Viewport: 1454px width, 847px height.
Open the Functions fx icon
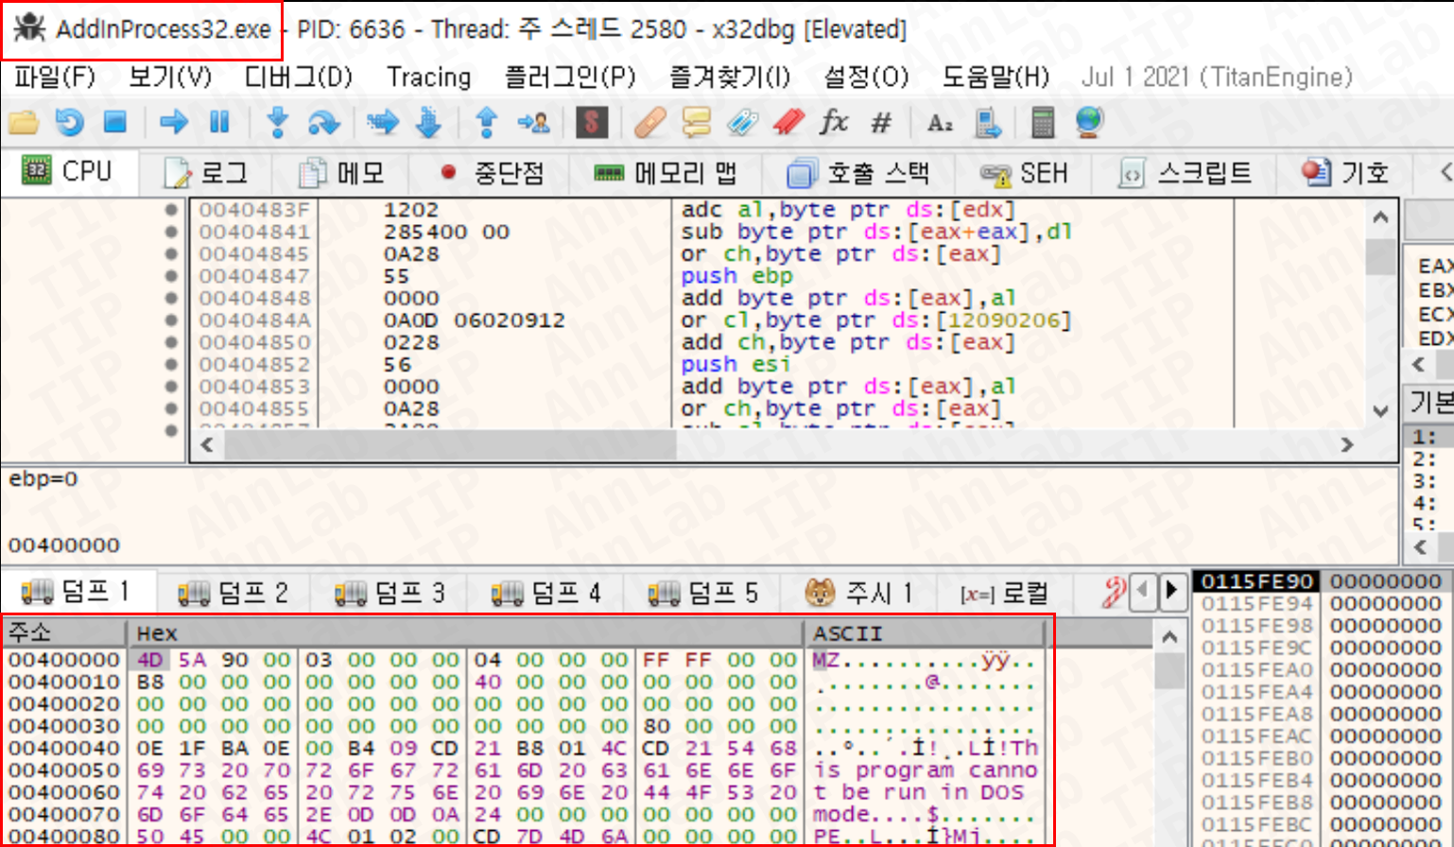pyautogui.click(x=834, y=122)
